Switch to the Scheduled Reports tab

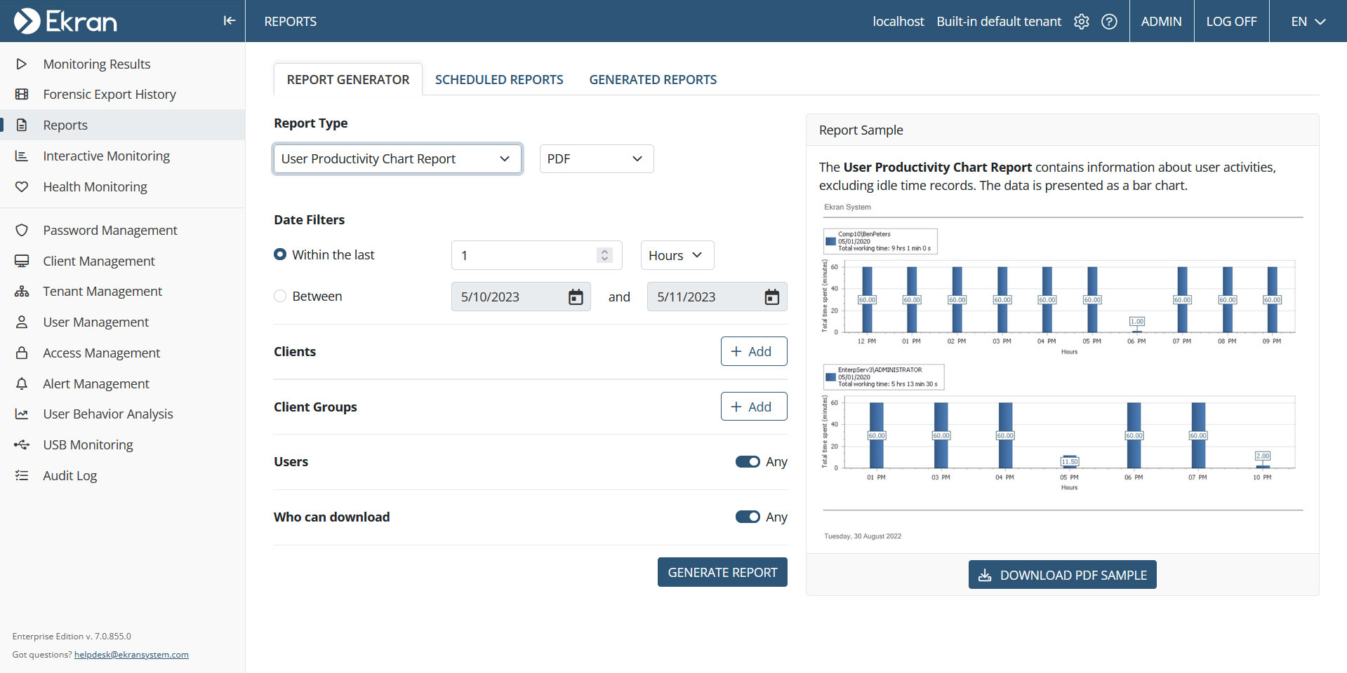point(499,79)
